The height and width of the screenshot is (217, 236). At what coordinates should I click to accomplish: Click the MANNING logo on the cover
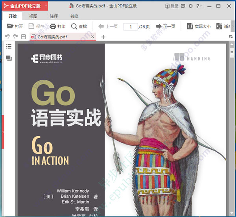192,57
